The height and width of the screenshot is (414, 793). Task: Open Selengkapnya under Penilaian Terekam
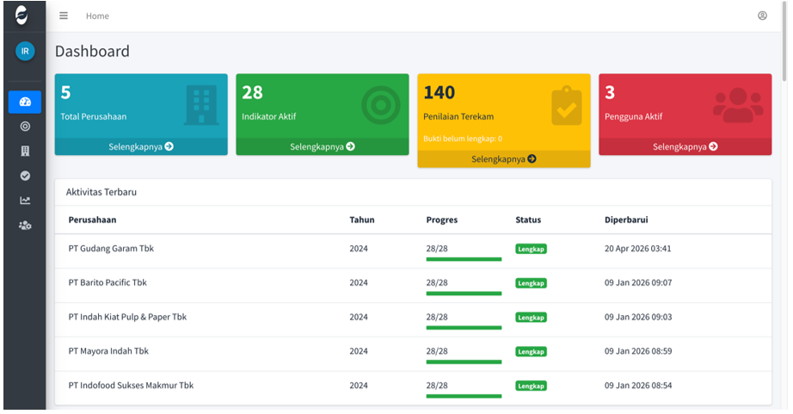(x=504, y=159)
